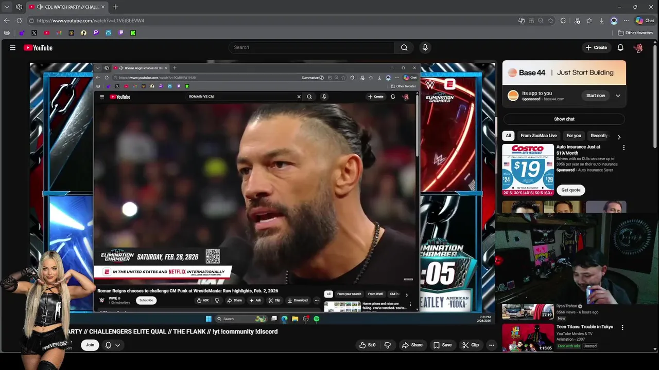The height and width of the screenshot is (370, 659).
Task: Click the YouTube search input field
Action: [x=311, y=47]
